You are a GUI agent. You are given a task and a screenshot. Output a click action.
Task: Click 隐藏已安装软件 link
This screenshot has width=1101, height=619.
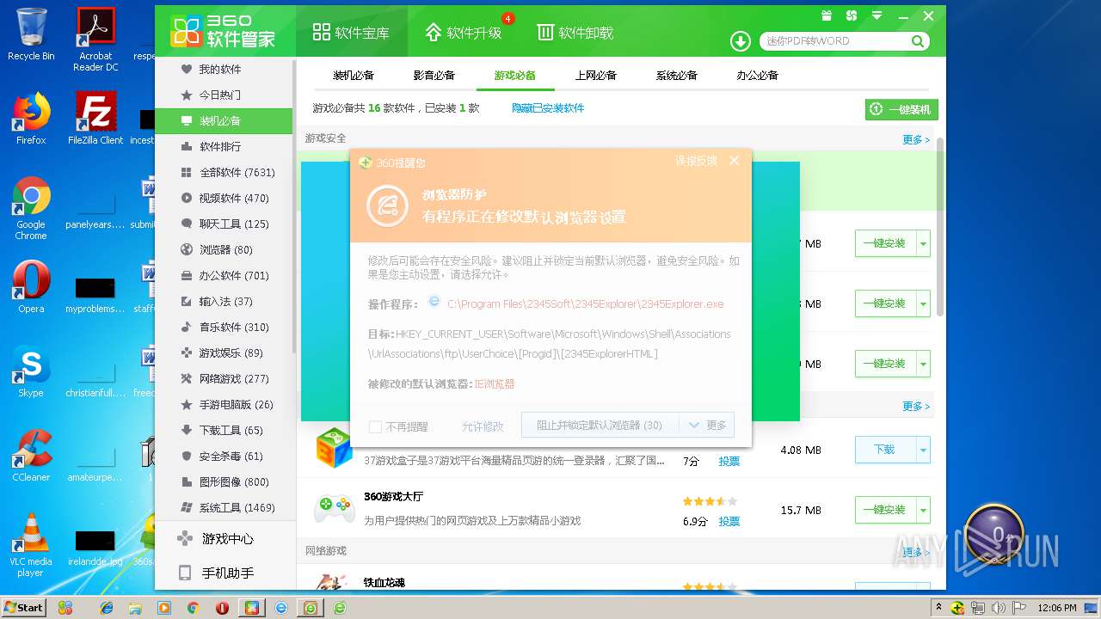(x=548, y=108)
